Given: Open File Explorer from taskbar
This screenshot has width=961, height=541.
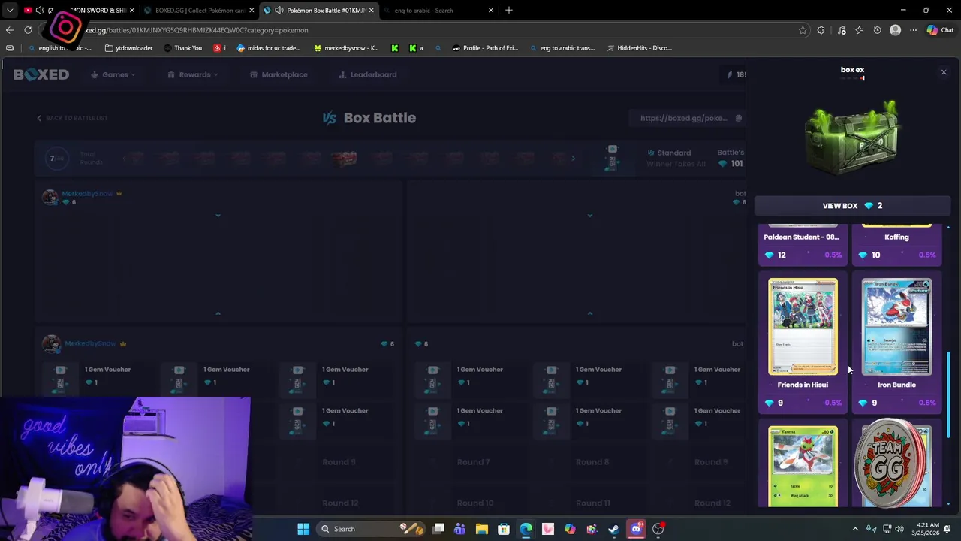Looking at the screenshot, I should click(x=482, y=529).
